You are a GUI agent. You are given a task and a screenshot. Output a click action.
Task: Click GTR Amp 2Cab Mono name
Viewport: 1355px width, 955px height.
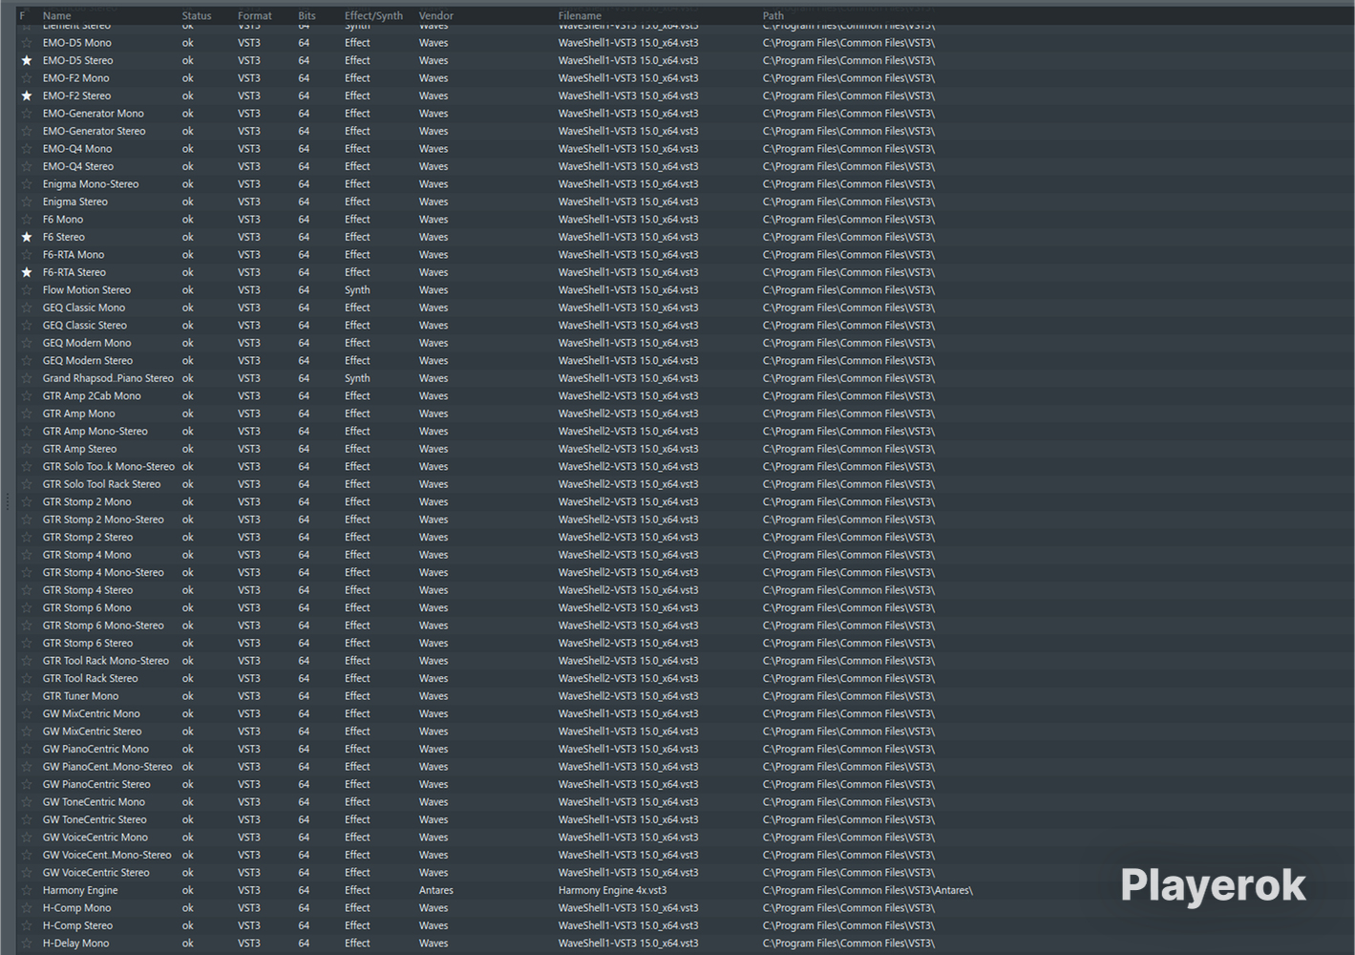(x=92, y=396)
